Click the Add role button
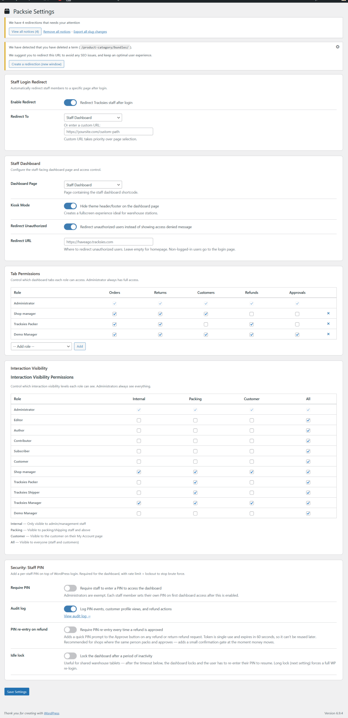The image size is (348, 718). coord(80,346)
